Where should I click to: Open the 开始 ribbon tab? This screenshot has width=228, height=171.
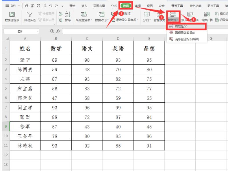72,6
